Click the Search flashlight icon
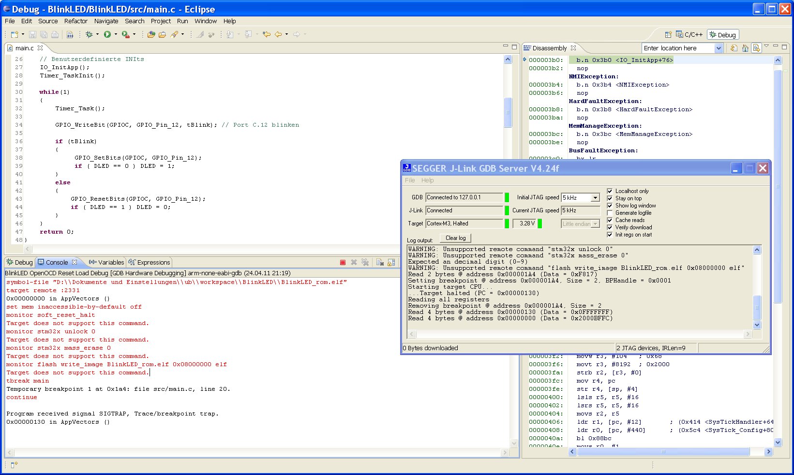Viewport: 794px width, 475px height. coord(174,34)
